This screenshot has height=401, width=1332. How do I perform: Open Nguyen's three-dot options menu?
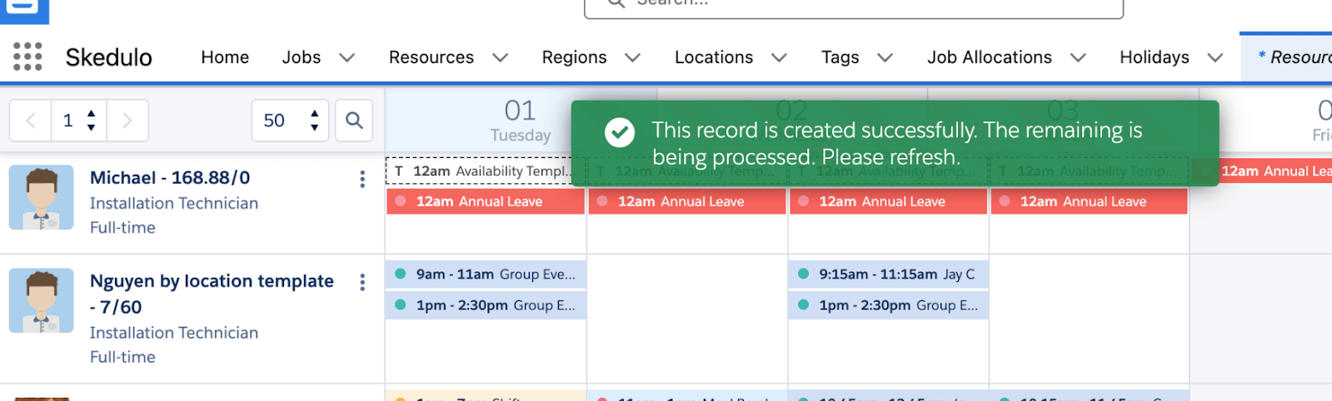coord(362,283)
